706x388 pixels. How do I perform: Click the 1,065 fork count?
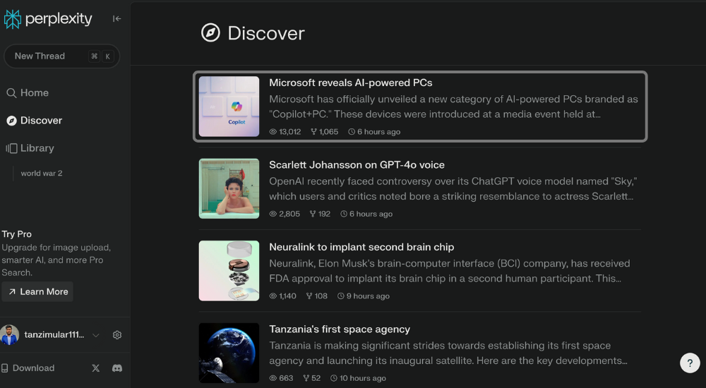pos(329,132)
